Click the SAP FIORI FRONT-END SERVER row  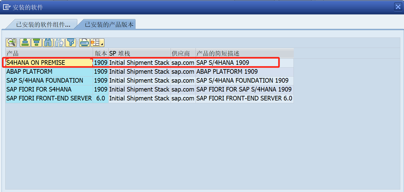48,98
